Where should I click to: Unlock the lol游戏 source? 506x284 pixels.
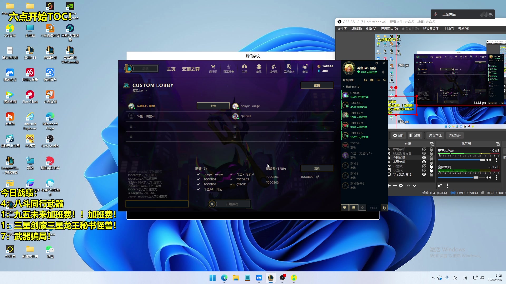(431, 166)
